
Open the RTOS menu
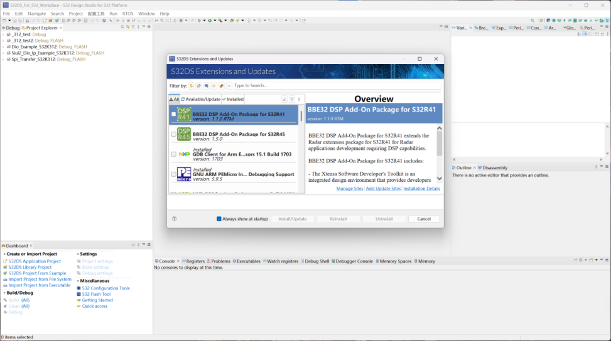127,14
